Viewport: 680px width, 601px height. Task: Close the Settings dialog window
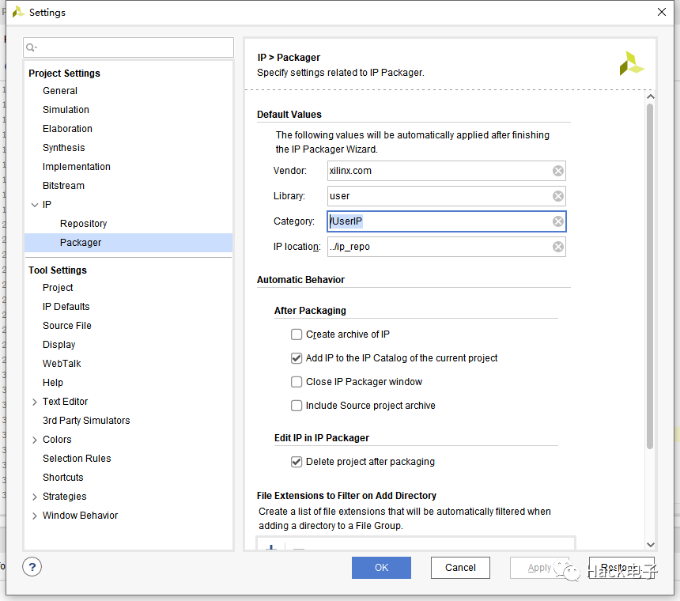[x=661, y=12]
